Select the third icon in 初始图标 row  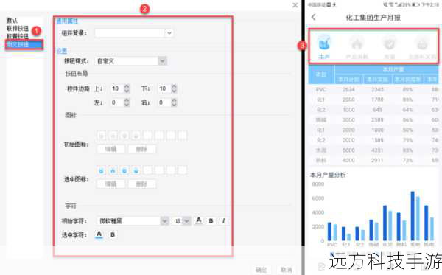pos(124,136)
